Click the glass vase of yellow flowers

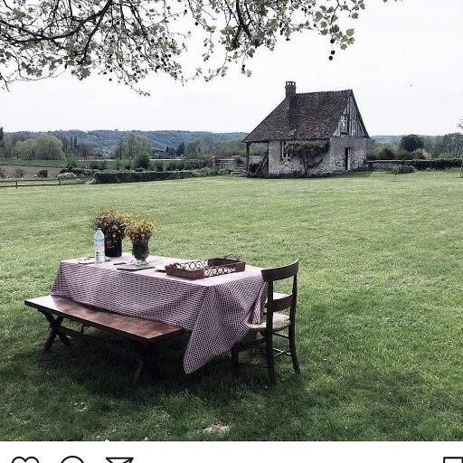pos(141,241)
